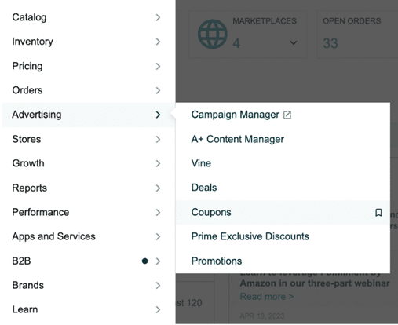Expand the Learn menu chevron
The height and width of the screenshot is (325, 398).
(158, 309)
